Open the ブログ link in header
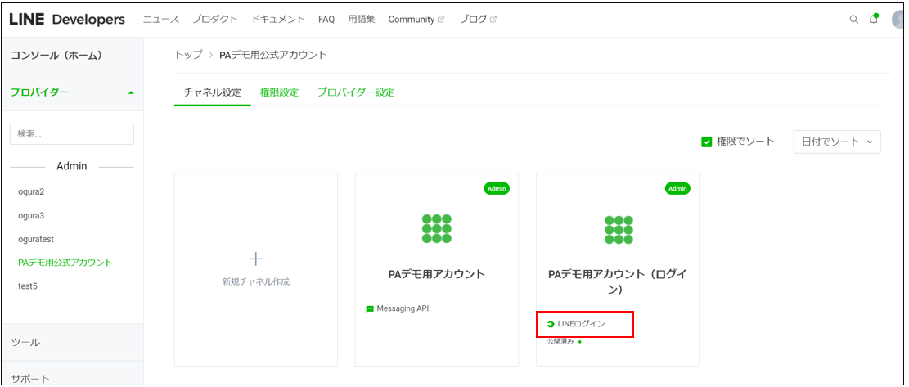Viewport: 909px width, 387px height. (x=473, y=19)
